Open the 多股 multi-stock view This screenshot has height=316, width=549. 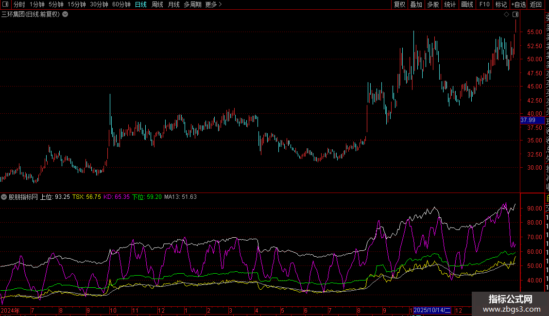tap(433, 4)
